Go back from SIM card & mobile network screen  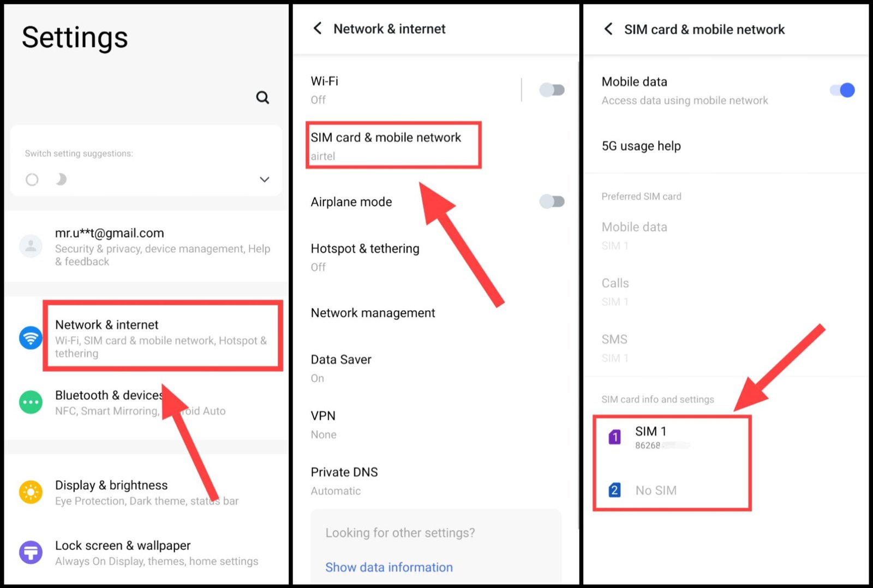pos(608,29)
